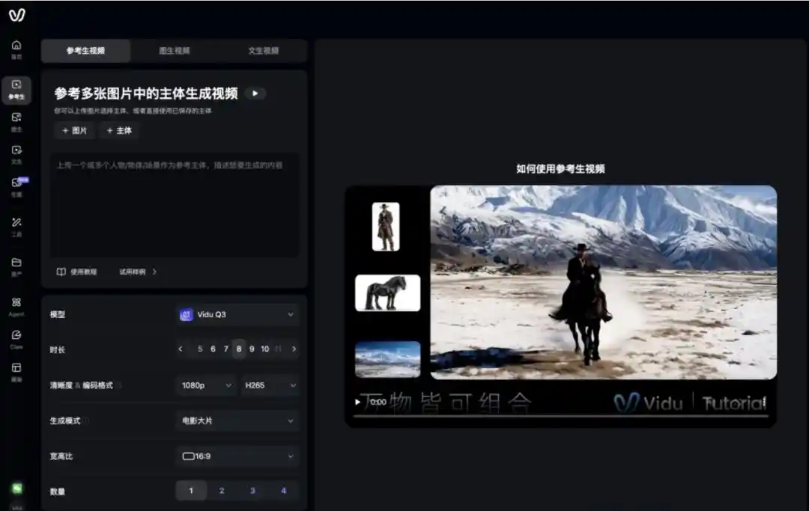The image size is (809, 511).
Task: Click the small play icon beside the heading
Action: point(255,94)
